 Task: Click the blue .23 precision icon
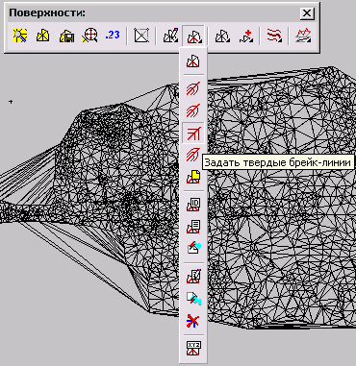point(113,35)
